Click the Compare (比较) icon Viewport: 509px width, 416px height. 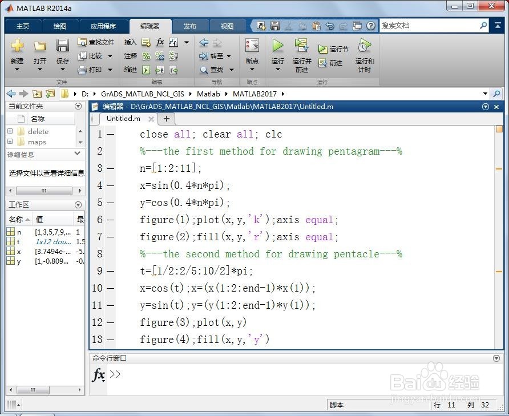pyautogui.click(x=82, y=56)
